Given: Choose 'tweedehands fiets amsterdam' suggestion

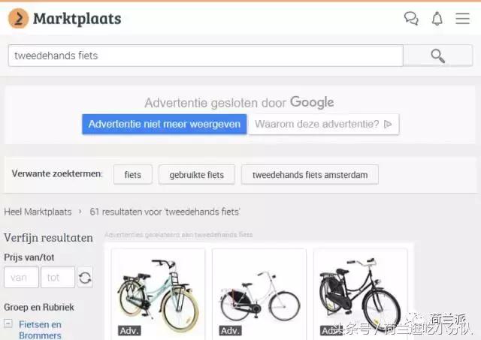Looking at the screenshot, I should (310, 174).
